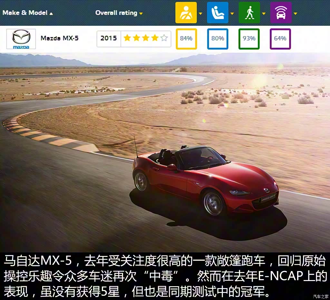This screenshot has height=300, width=330.
Task: Sort by the Make & Model column header
Action: point(27,13)
